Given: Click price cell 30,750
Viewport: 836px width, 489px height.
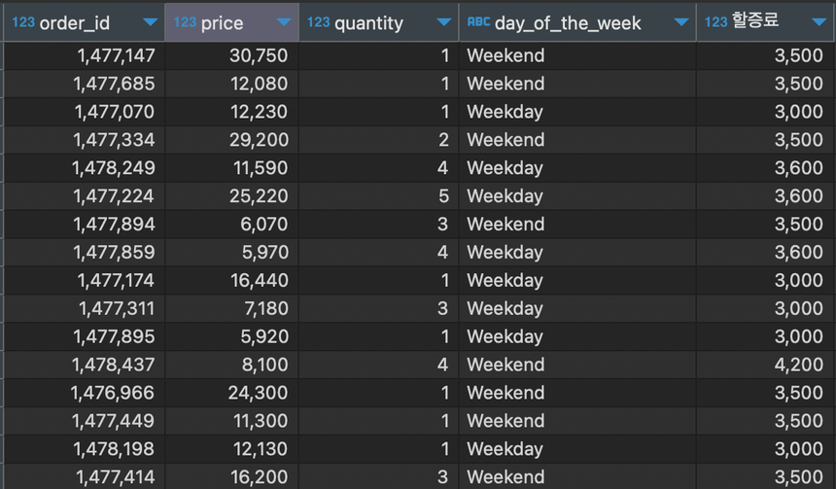Looking at the screenshot, I should click(x=232, y=55).
